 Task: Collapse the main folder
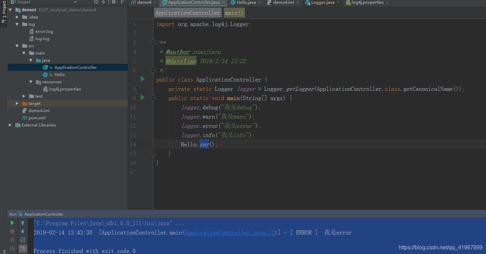tap(24, 53)
